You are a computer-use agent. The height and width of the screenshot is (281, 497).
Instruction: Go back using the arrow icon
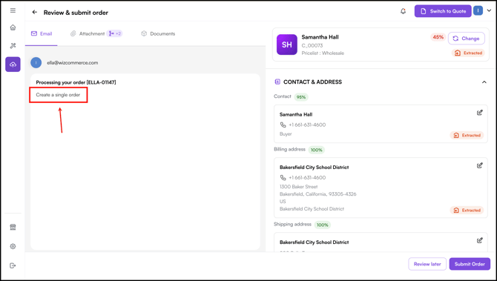(35, 13)
